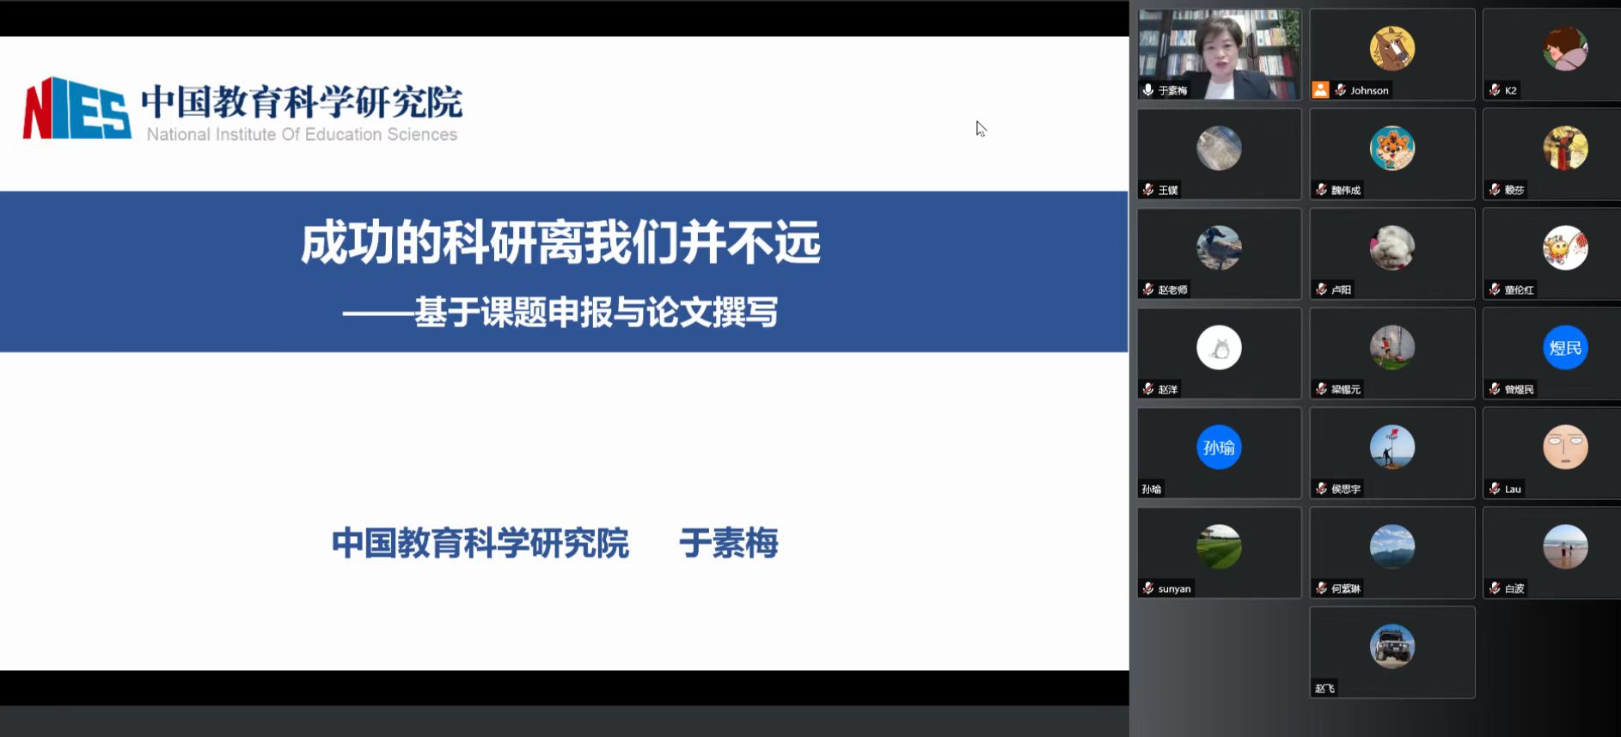Click the muted mic icon beside 白波

tap(1495, 588)
